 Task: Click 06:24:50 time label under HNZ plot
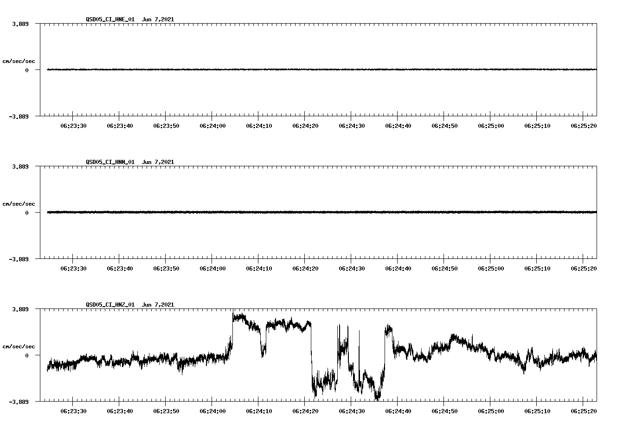[444, 411]
